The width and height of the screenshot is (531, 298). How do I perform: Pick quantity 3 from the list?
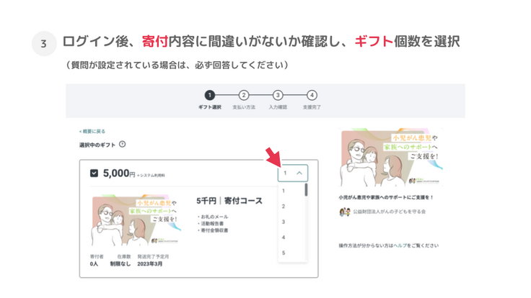pos(284,222)
